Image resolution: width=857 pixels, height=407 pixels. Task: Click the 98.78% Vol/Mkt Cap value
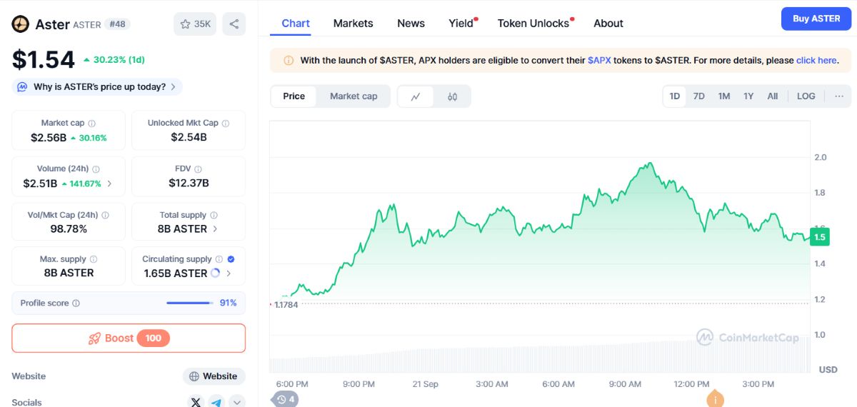click(69, 228)
